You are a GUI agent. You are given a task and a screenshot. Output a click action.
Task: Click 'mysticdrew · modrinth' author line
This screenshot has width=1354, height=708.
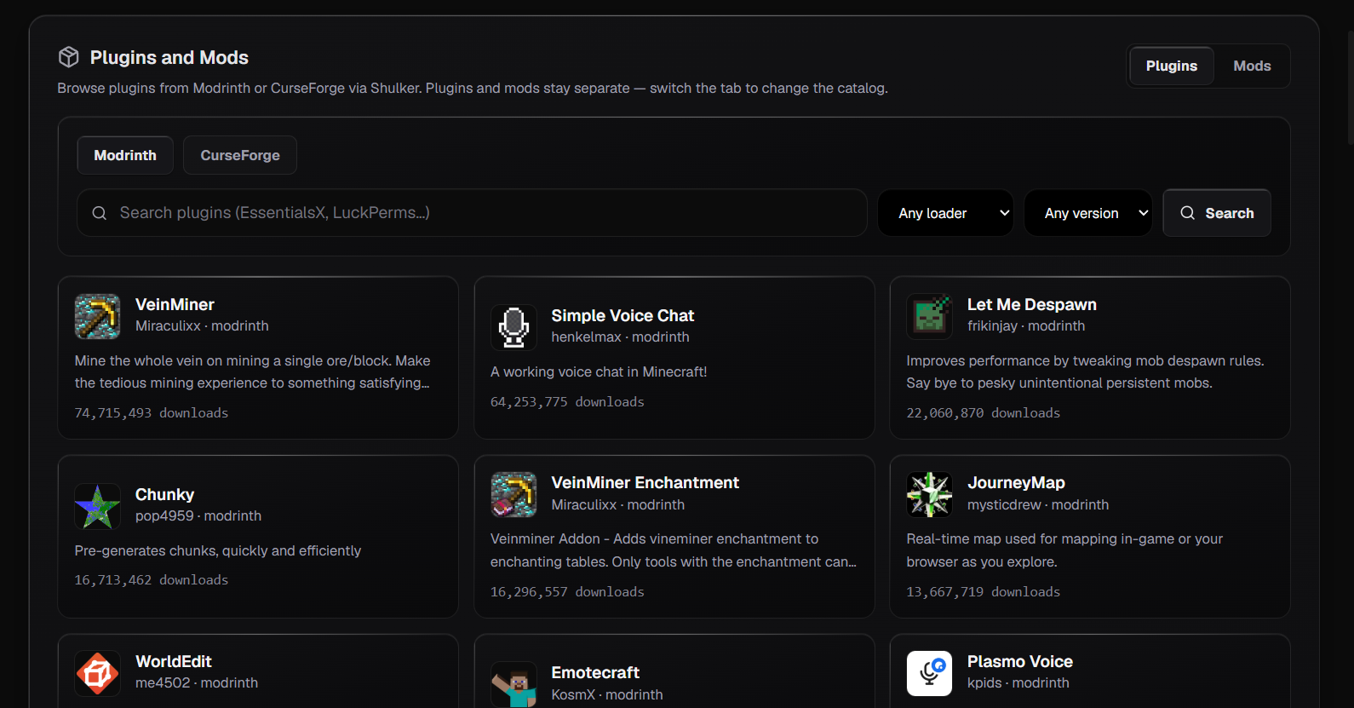point(1038,504)
